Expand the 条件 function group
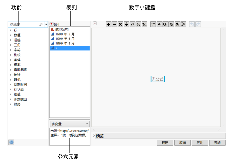The height and width of the screenshot is (161, 227). 10,60
